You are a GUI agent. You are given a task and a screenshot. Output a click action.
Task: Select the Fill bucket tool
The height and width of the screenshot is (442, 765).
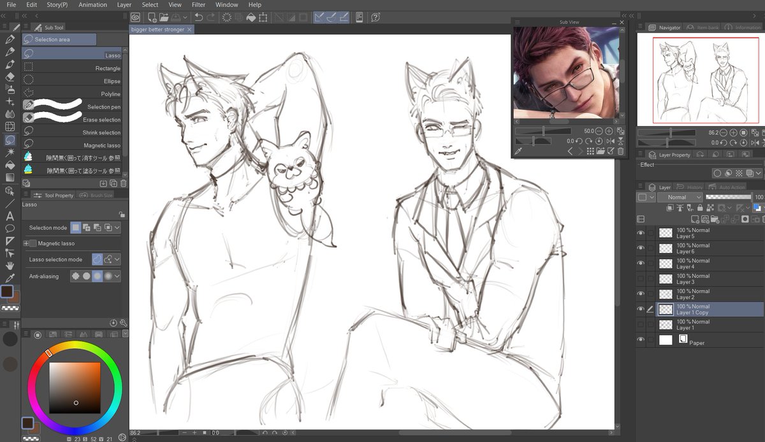[10, 165]
